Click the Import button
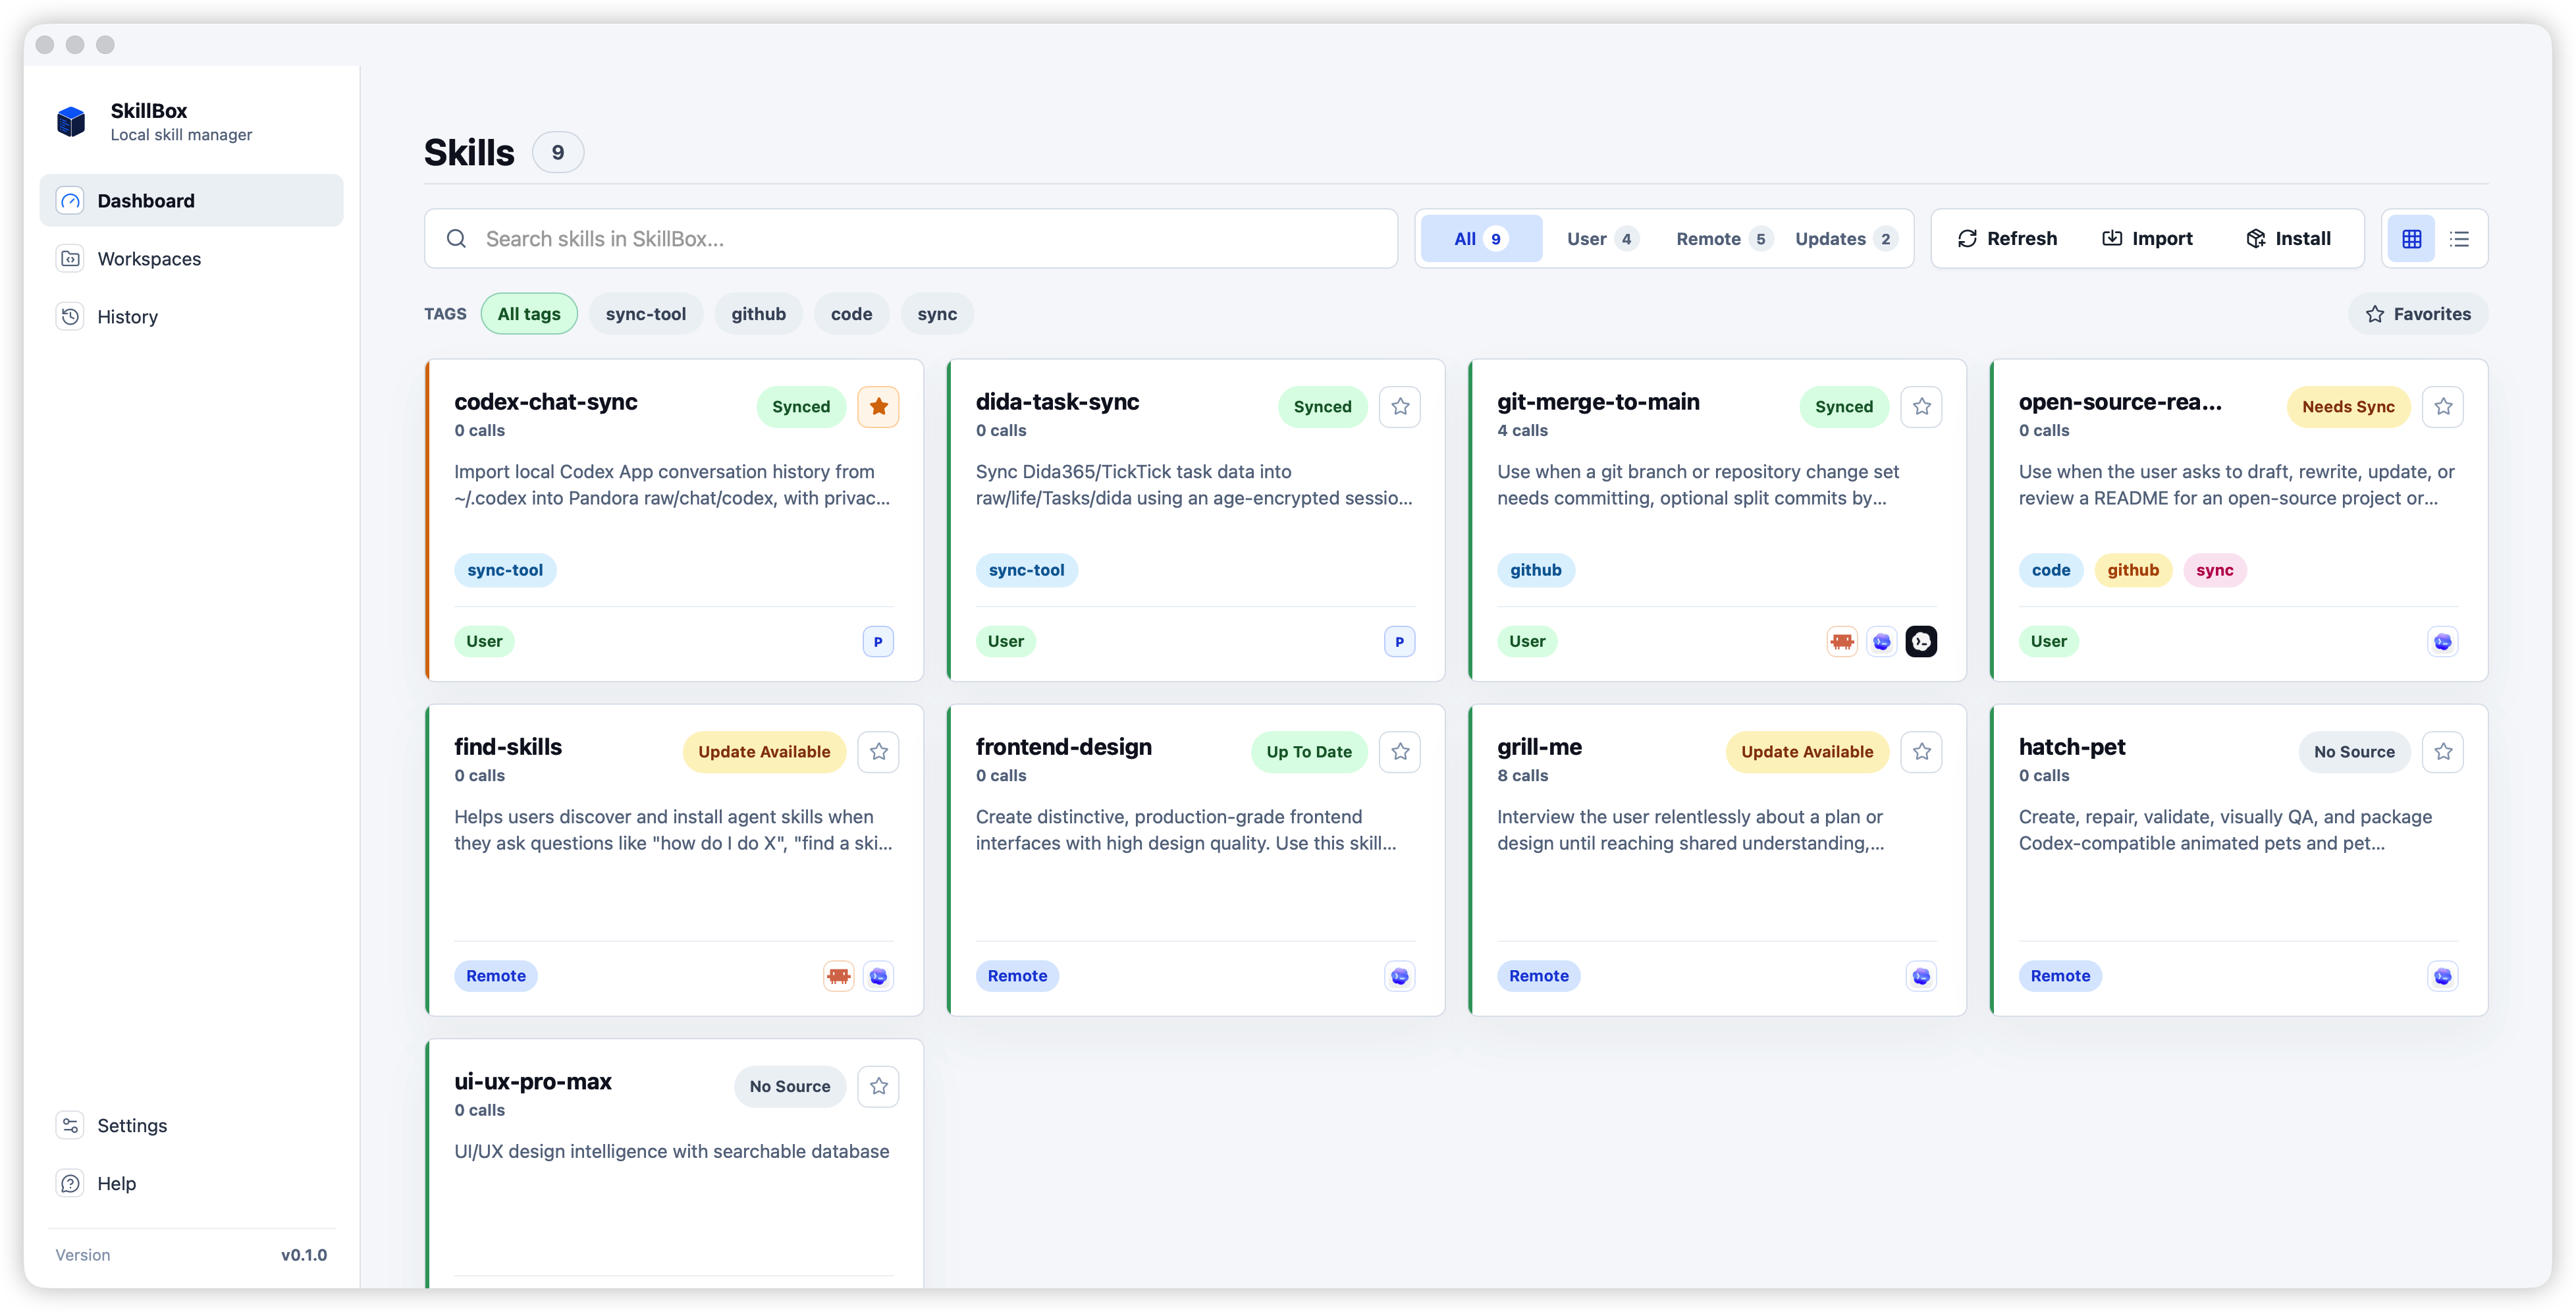Viewport: 2576px width, 1312px height. pos(2147,239)
